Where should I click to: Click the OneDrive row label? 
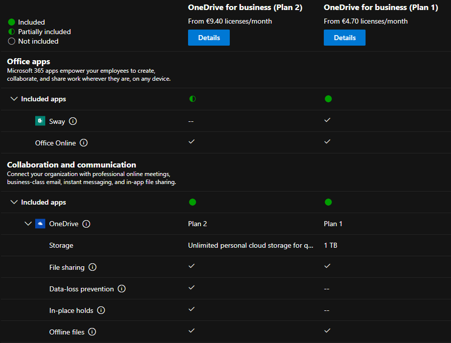click(x=63, y=224)
